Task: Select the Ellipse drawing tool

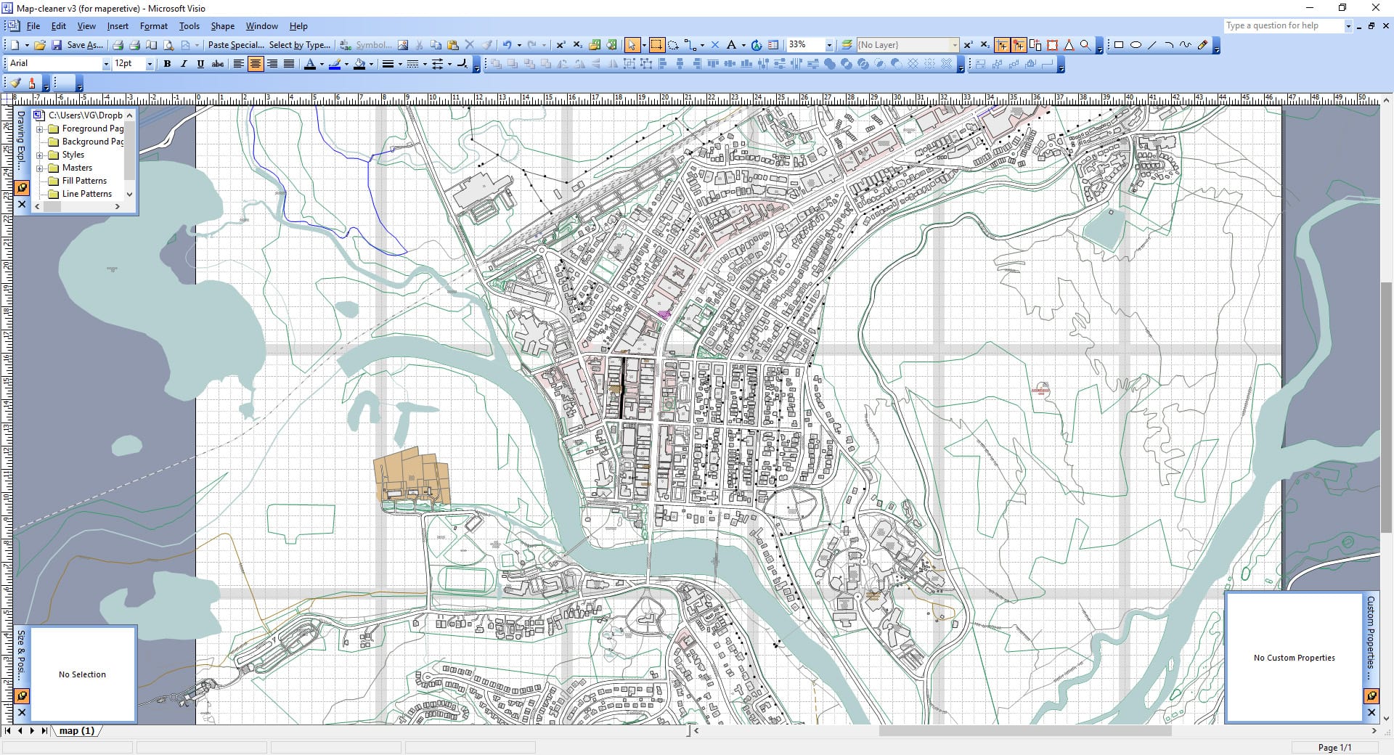Action: 1136,45
